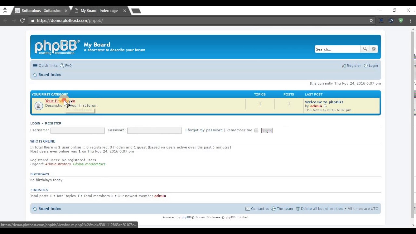Open the FAQ page

(66, 66)
